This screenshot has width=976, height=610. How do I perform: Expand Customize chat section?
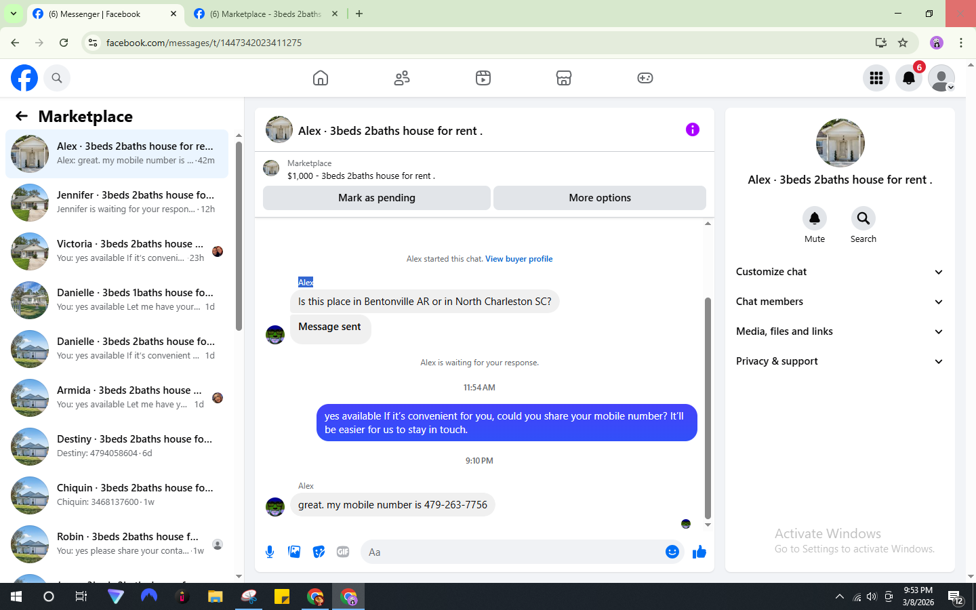point(840,272)
